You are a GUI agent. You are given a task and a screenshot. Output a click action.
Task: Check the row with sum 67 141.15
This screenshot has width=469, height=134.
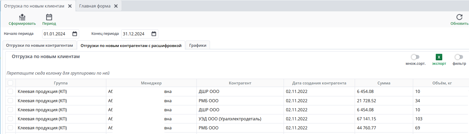pos(10,119)
